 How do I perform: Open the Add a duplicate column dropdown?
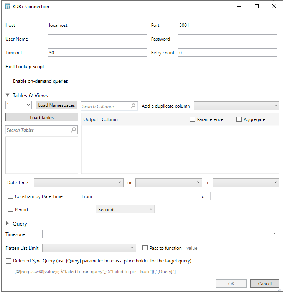pos(236,106)
